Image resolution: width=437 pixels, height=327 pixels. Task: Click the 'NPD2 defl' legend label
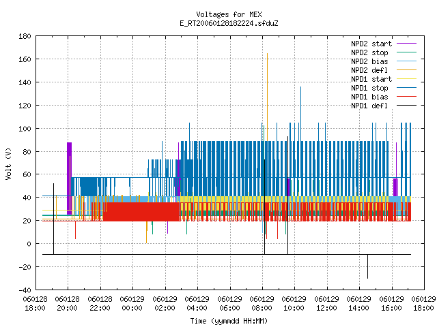click(369, 70)
